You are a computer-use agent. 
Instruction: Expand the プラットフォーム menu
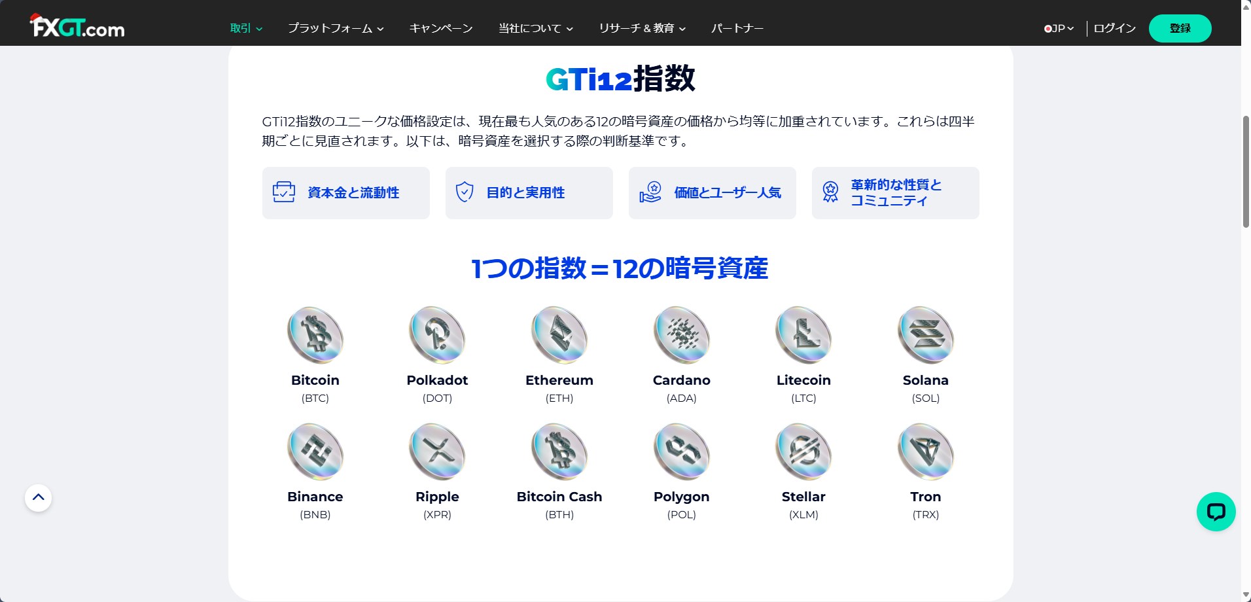336,28
